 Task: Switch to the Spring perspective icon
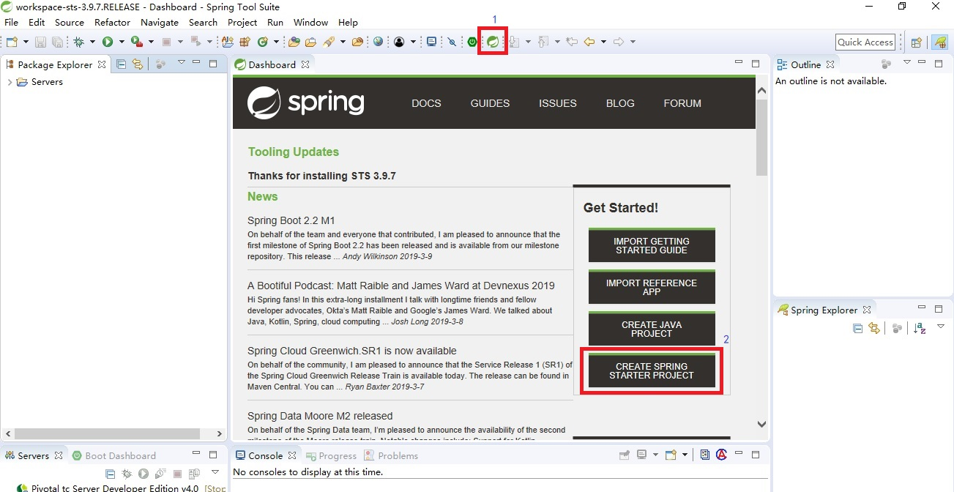click(939, 42)
